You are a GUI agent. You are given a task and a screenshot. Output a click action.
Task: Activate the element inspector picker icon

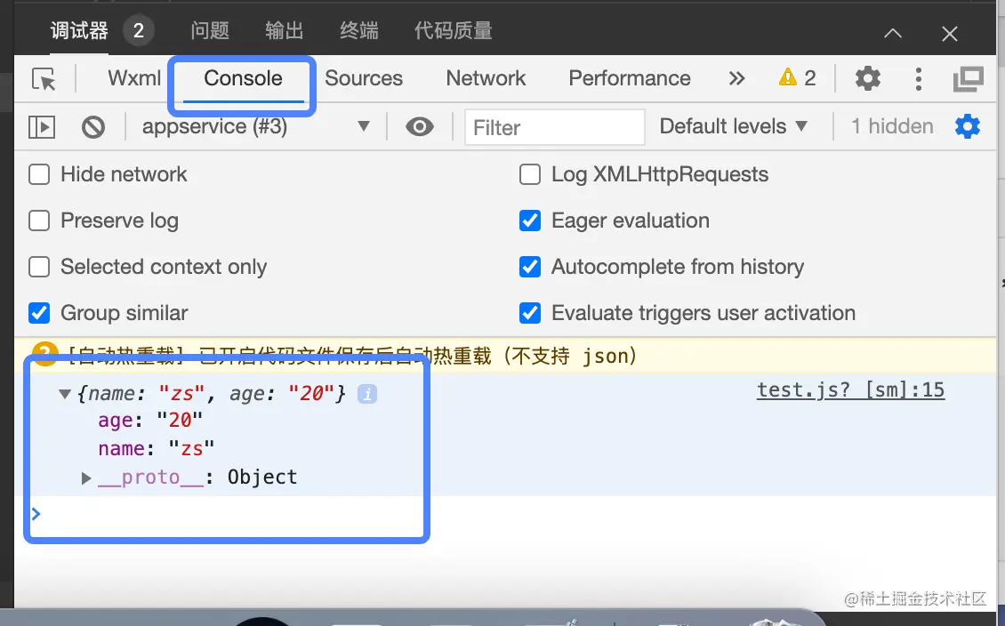click(x=44, y=79)
